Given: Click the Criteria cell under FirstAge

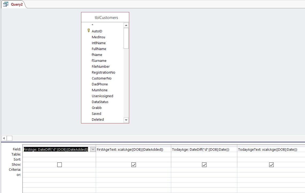Looking at the screenshot, I should click(x=59, y=170).
